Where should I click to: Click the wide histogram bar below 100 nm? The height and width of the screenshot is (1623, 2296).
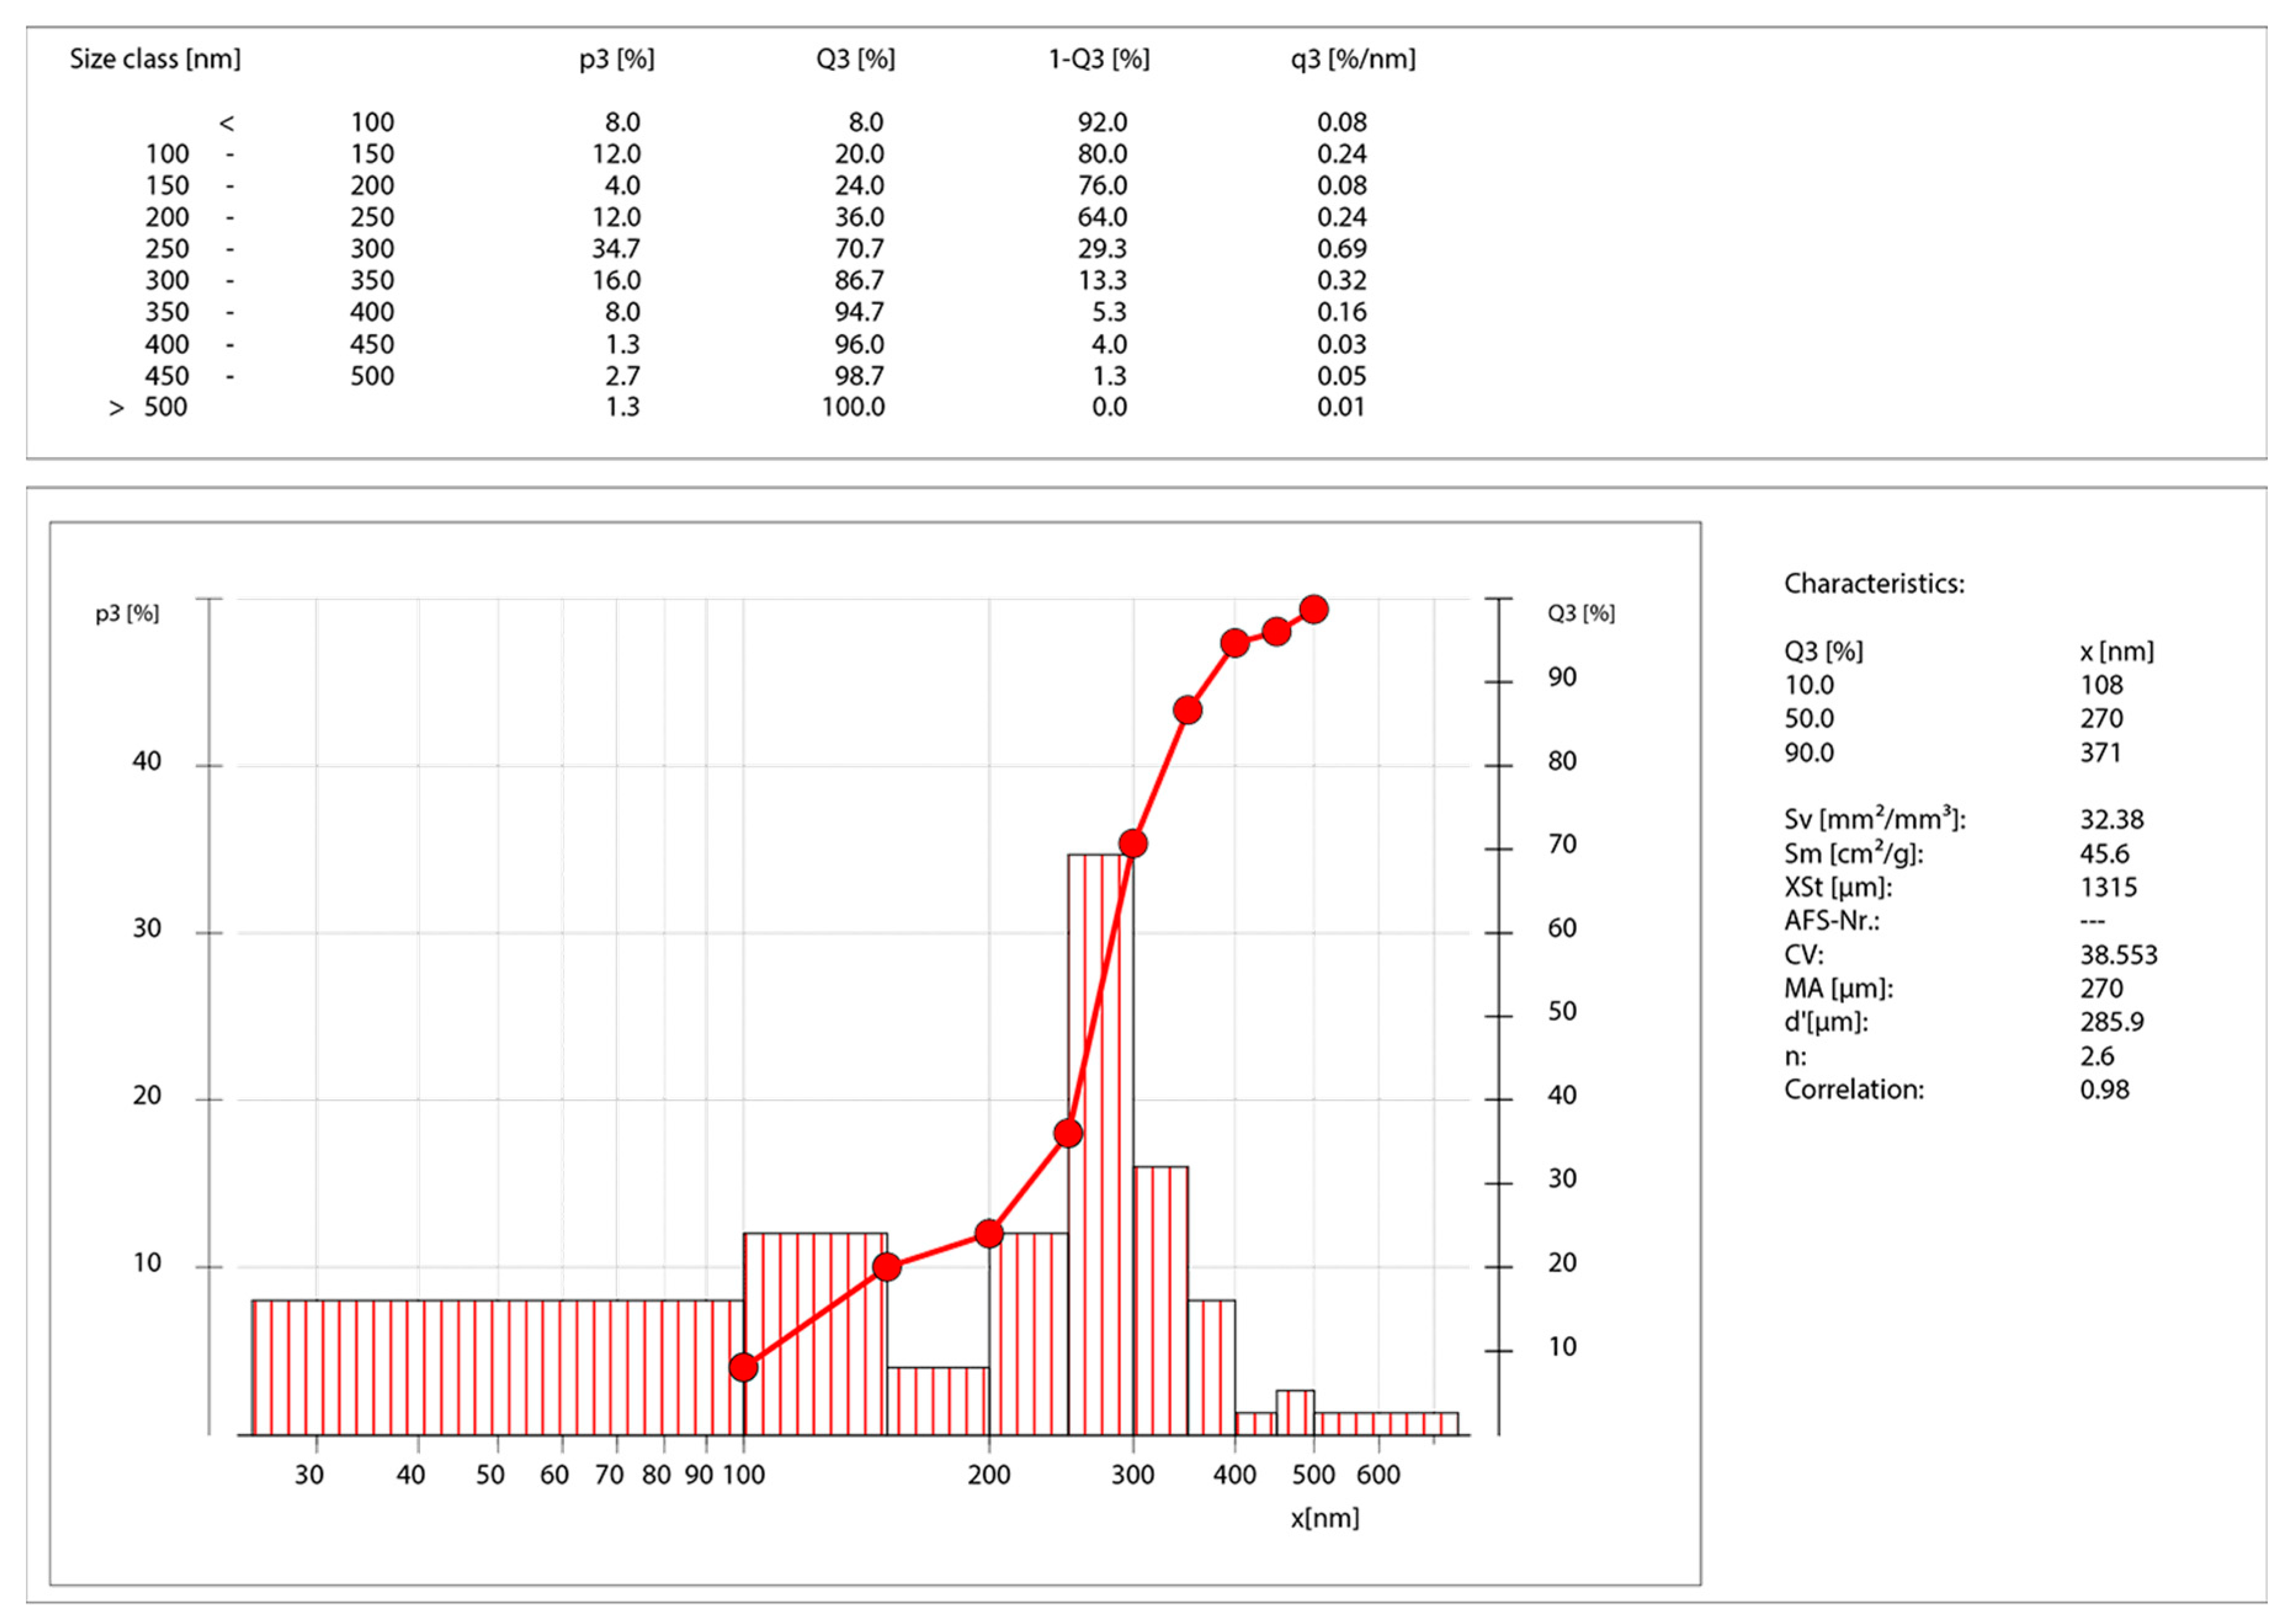pos(497,1367)
